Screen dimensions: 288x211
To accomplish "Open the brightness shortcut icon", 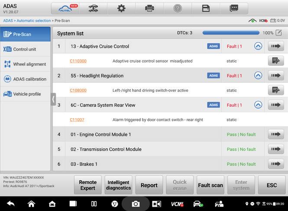I will tap(156, 204).
